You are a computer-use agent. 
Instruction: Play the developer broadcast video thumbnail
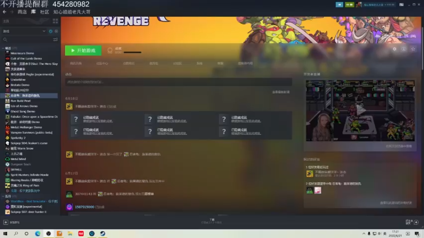click(x=360, y=111)
